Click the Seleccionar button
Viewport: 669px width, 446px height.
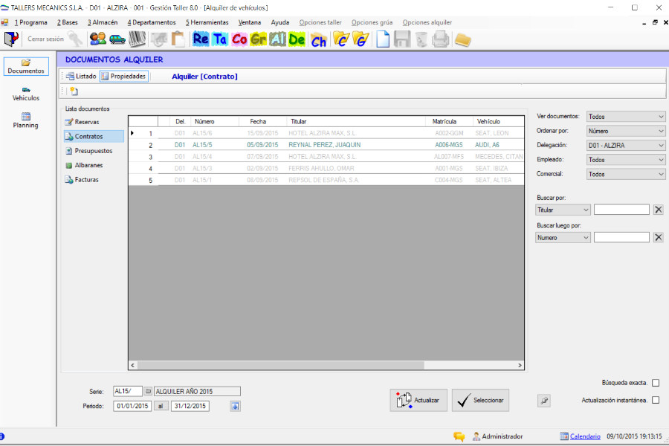pyautogui.click(x=480, y=401)
